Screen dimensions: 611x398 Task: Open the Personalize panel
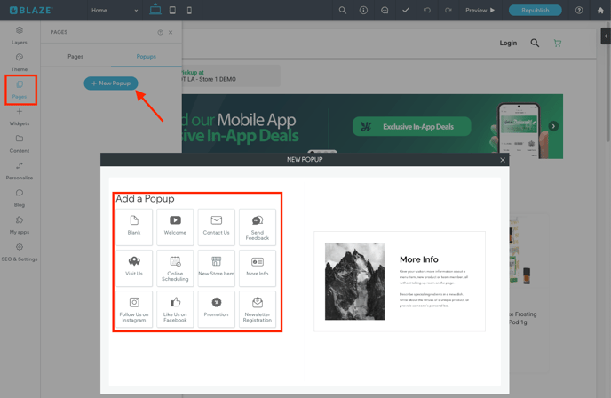coord(19,171)
